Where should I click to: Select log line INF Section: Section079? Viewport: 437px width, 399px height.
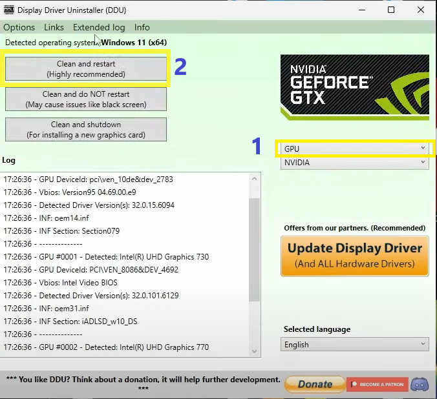(61, 231)
